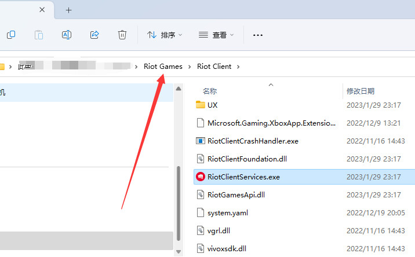
Task: Click date 2023/1/29 23:17 of UX
Action: pos(374,105)
